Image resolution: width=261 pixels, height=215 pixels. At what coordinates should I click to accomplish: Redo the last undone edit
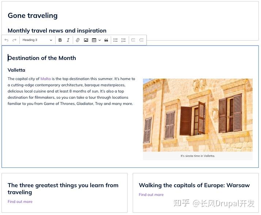(15, 40)
